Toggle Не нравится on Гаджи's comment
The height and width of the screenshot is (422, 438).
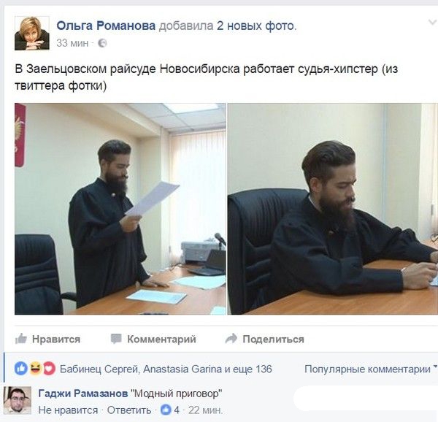pyautogui.click(x=68, y=410)
